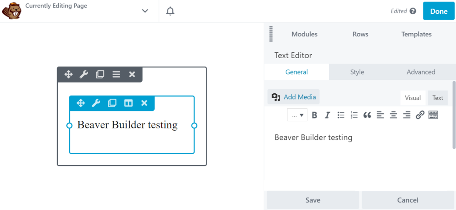
Task: Toggle italic formatting
Action: pos(327,115)
